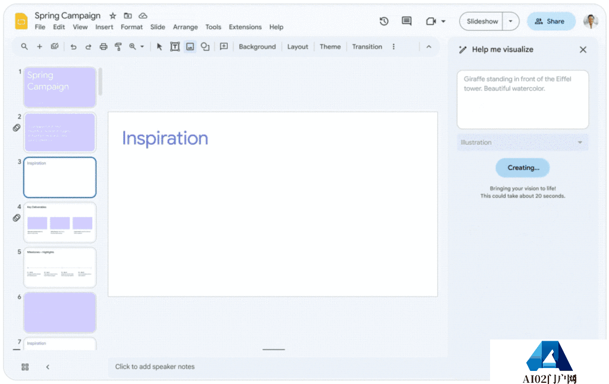Click the Background toolbar button

(257, 47)
